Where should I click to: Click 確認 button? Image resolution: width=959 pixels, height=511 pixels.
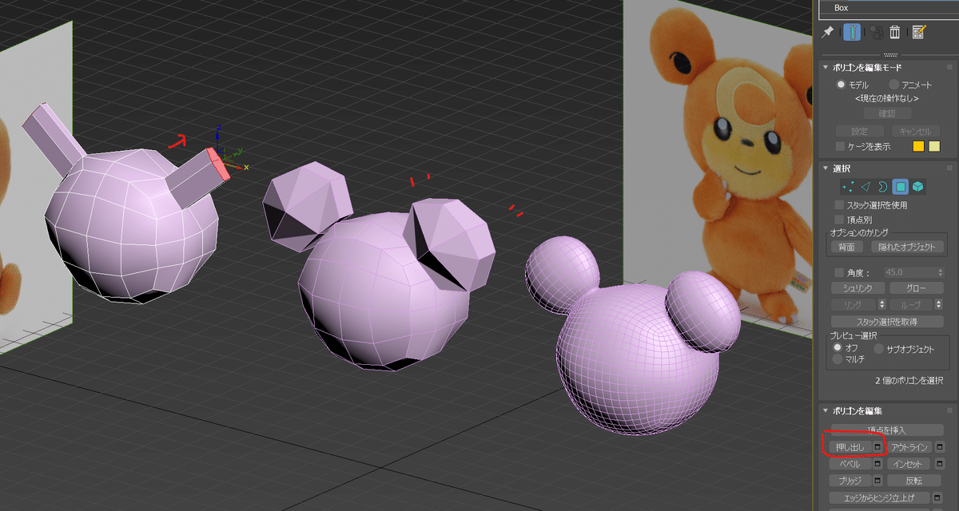(x=887, y=113)
